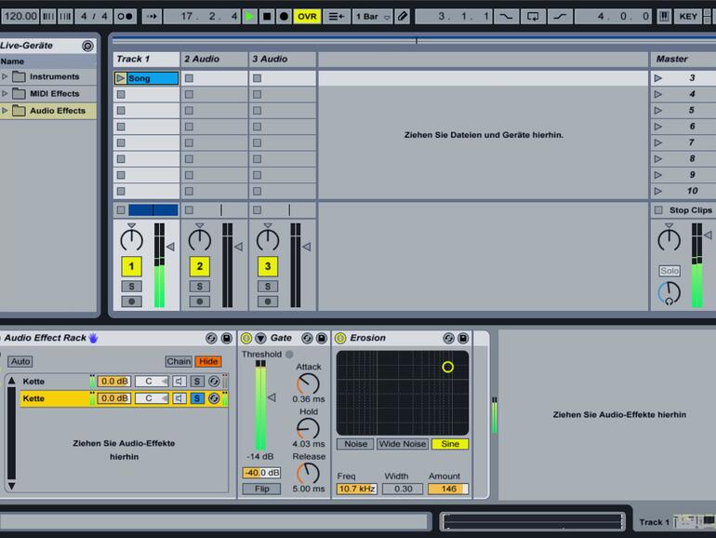Toggle the Track 3 activator button
This screenshot has height=538, width=716.
pos(268,266)
